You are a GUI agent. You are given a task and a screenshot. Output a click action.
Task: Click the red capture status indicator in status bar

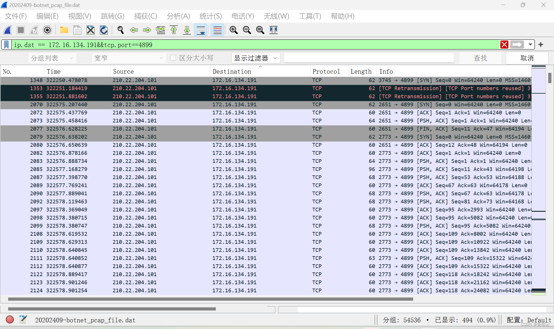(x=10, y=319)
